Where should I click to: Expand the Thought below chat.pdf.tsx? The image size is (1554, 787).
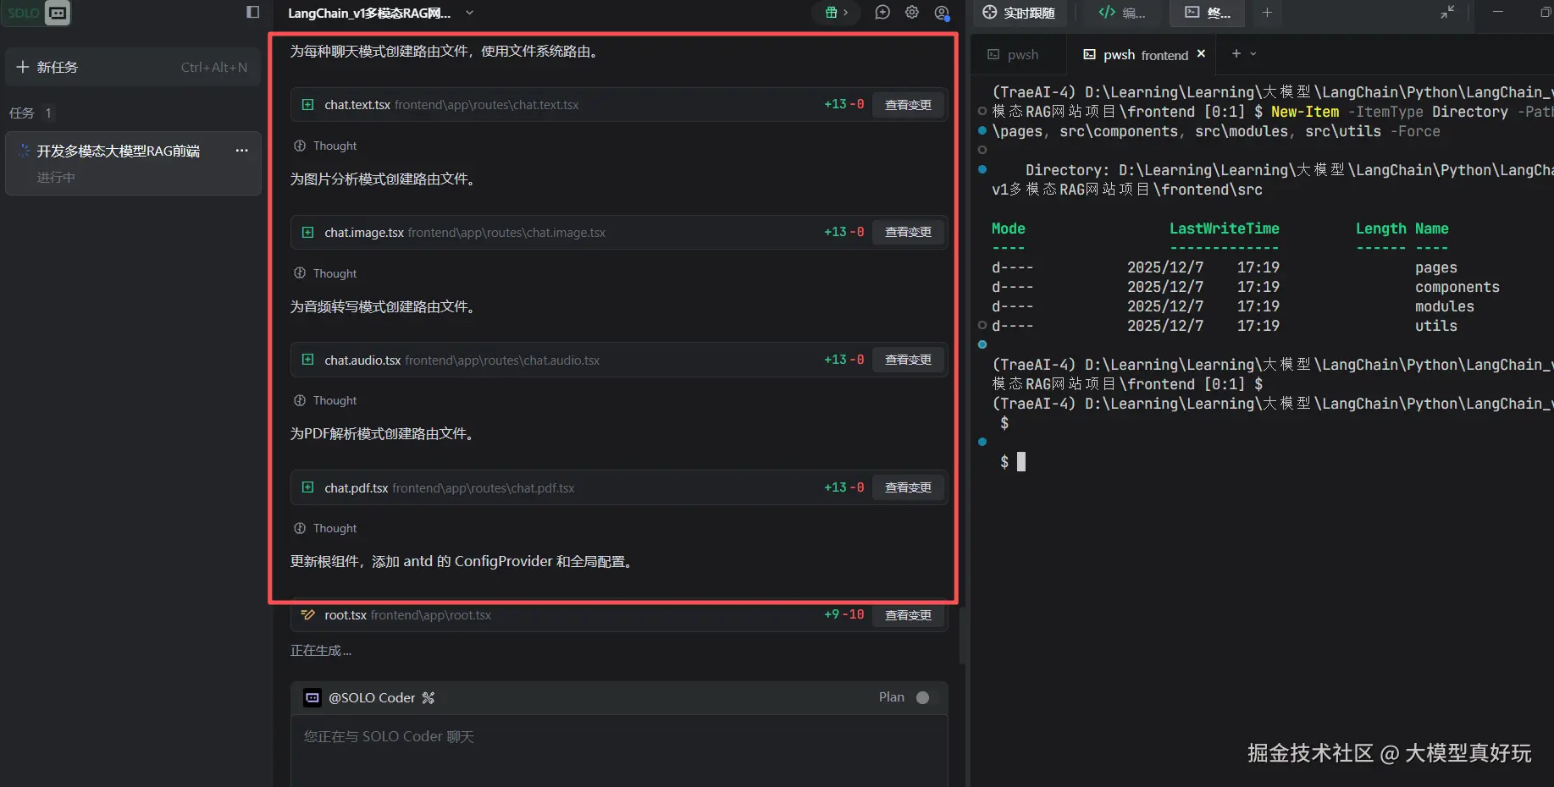pyautogui.click(x=325, y=529)
